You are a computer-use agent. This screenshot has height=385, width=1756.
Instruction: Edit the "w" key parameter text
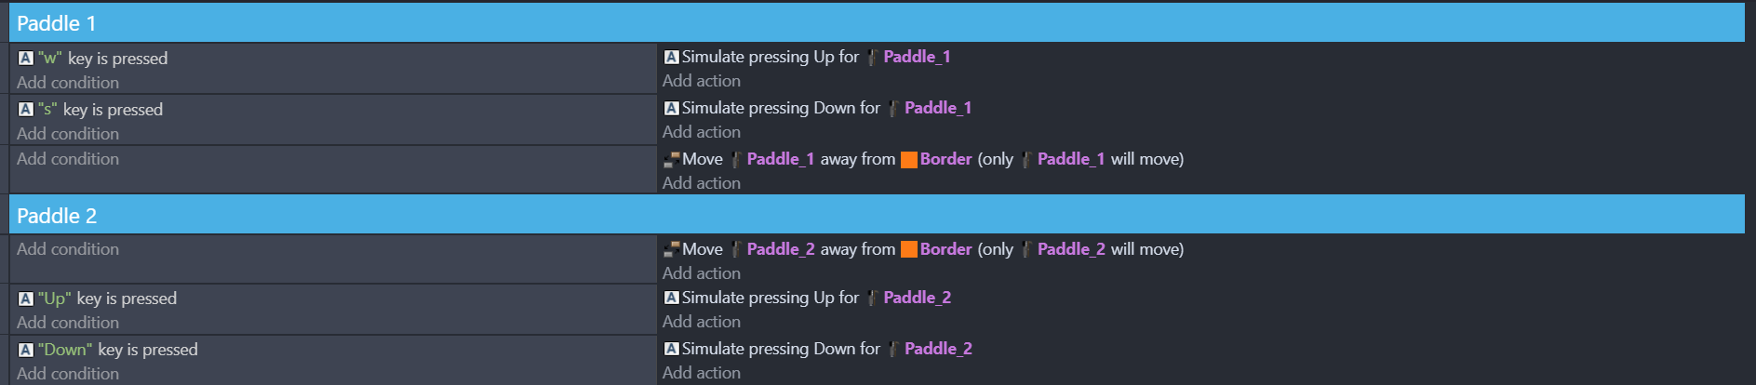click(50, 58)
